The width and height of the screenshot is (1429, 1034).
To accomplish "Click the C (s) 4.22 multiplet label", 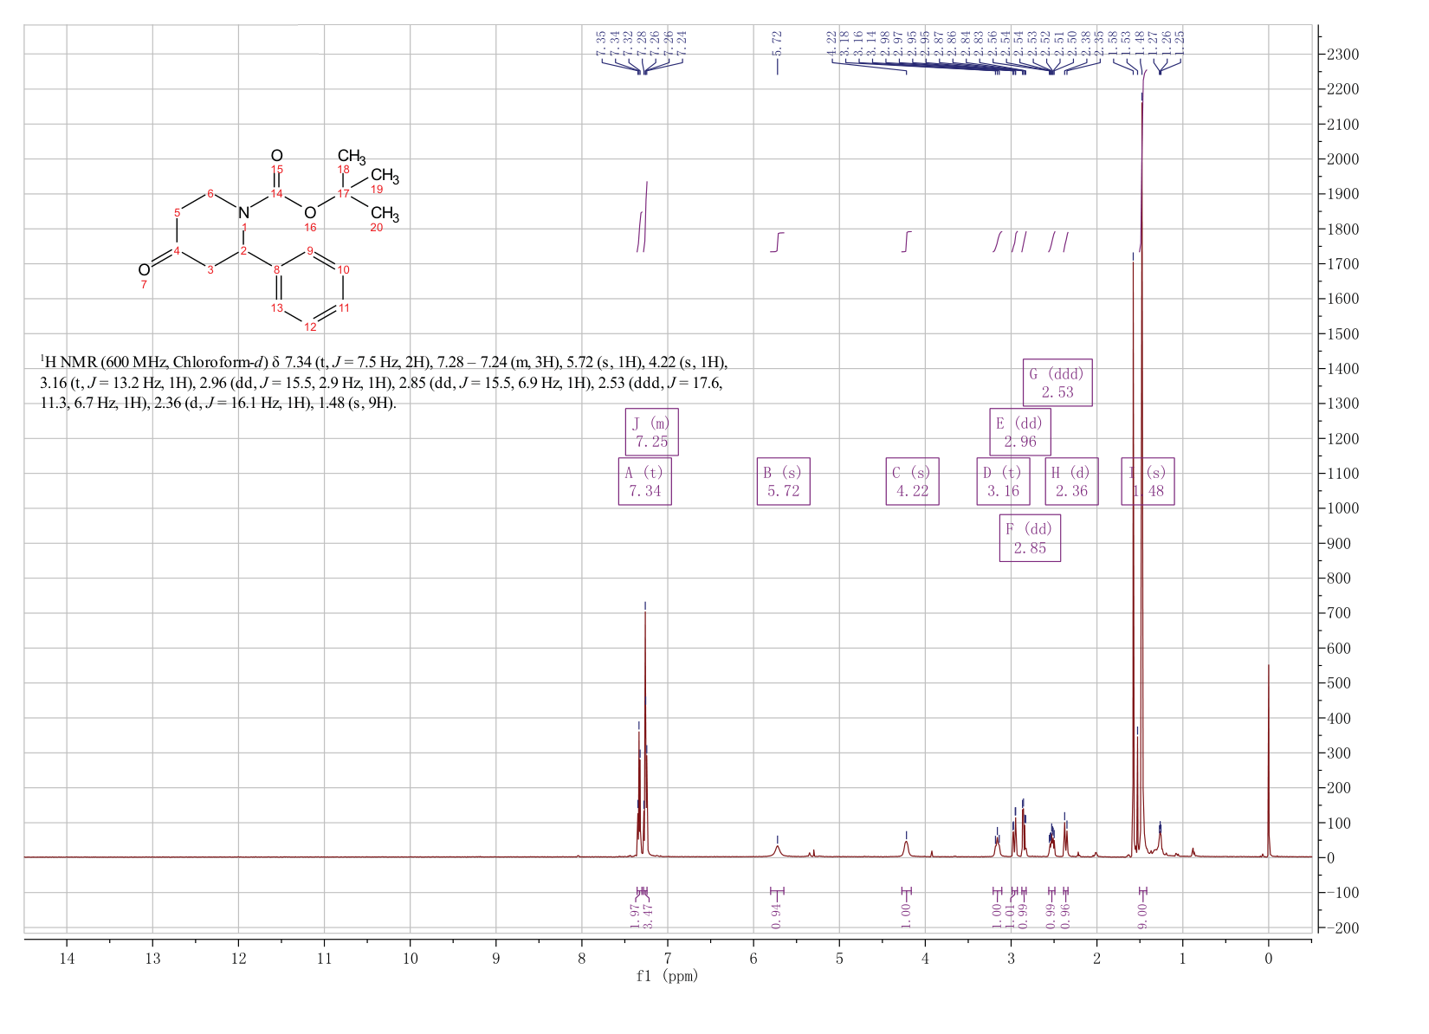I will coord(912,481).
